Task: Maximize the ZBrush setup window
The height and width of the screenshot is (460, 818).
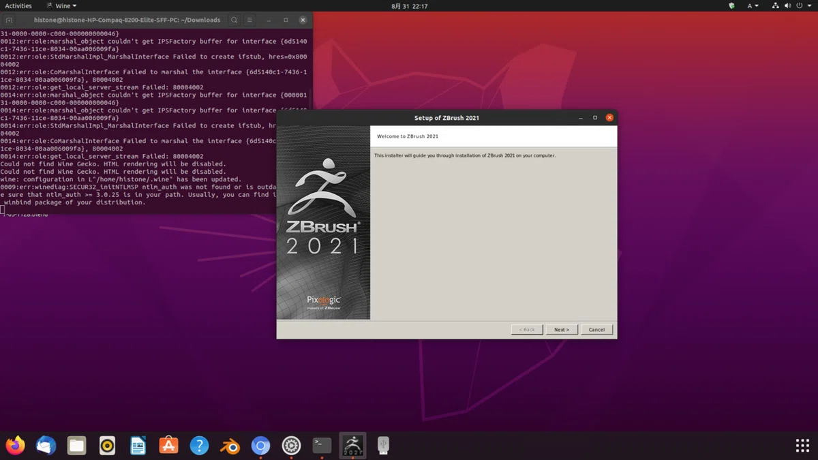Action: [x=595, y=118]
